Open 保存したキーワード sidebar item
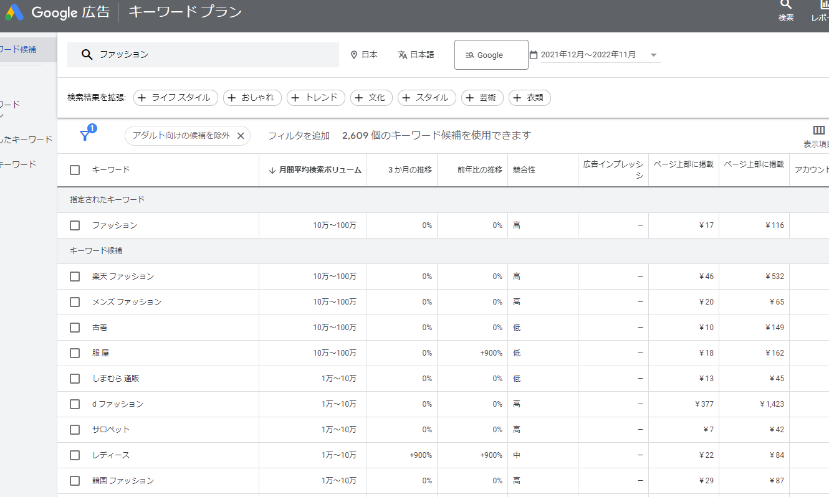 point(26,140)
